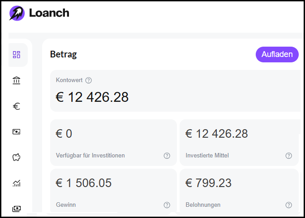Viewport: 305px width, 218px height.
Task: Click the piggy bank sidebar icon
Action: pyautogui.click(x=17, y=157)
